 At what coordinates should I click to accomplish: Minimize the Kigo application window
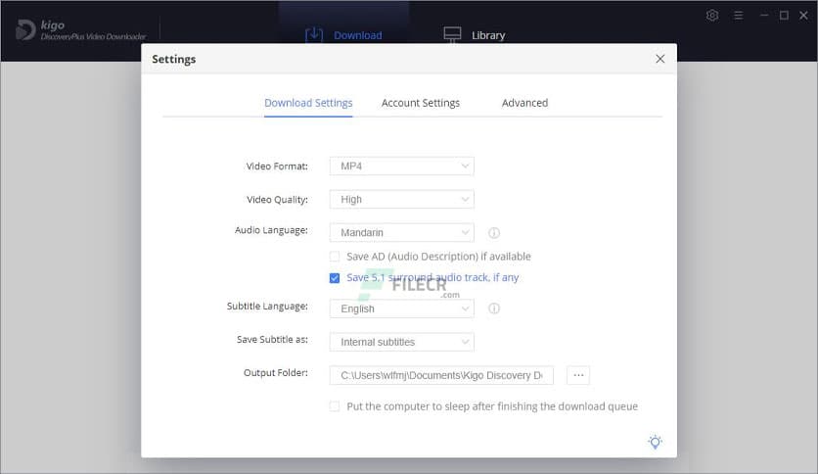(x=764, y=15)
